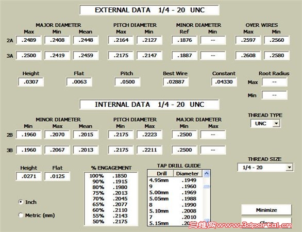
Task: Click the Best Wire field .02887
Action: pos(175,82)
